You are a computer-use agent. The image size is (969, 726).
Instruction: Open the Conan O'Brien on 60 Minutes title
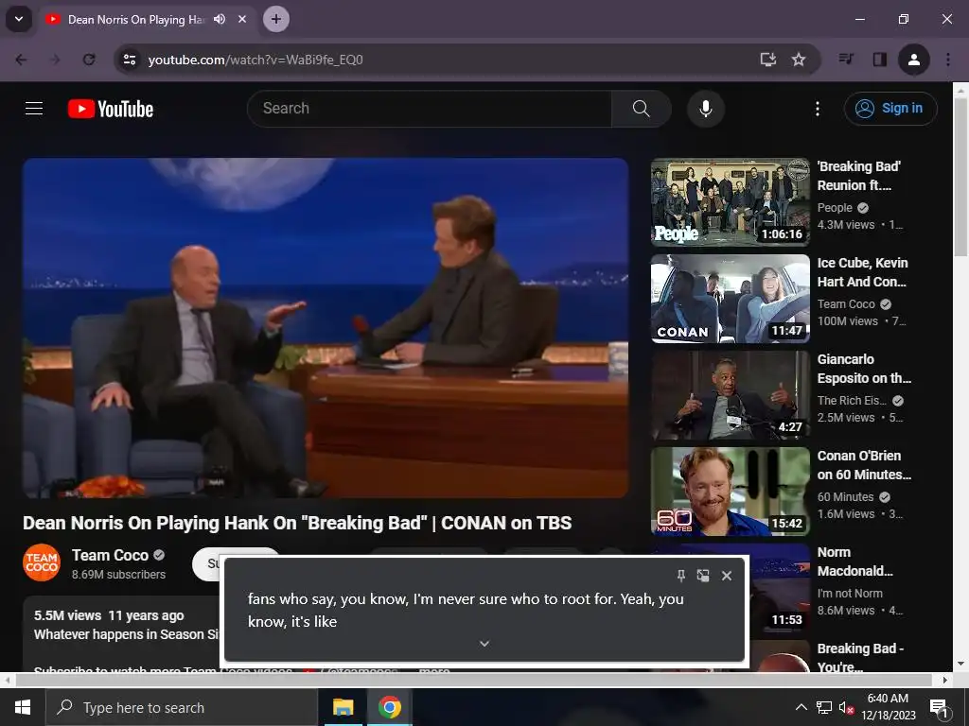click(864, 465)
